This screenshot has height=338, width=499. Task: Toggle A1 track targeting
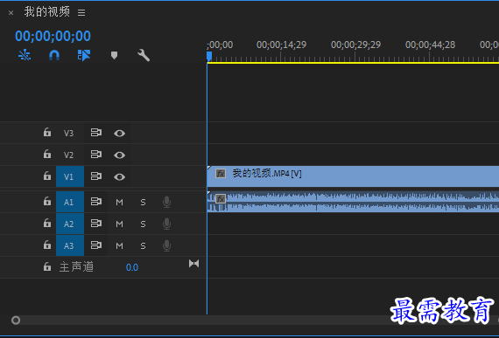pos(70,202)
